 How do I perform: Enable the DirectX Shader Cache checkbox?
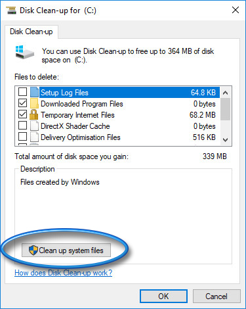coord(22,126)
